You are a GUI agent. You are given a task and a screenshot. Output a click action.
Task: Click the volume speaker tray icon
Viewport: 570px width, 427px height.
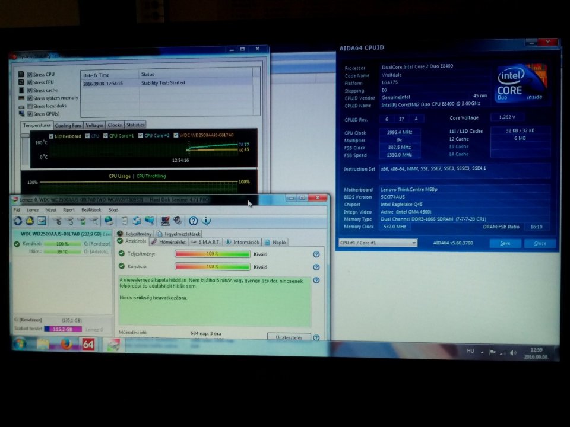pos(513,352)
